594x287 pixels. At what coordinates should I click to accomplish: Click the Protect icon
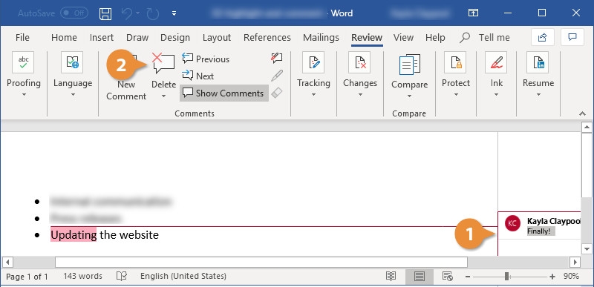pyautogui.click(x=455, y=62)
